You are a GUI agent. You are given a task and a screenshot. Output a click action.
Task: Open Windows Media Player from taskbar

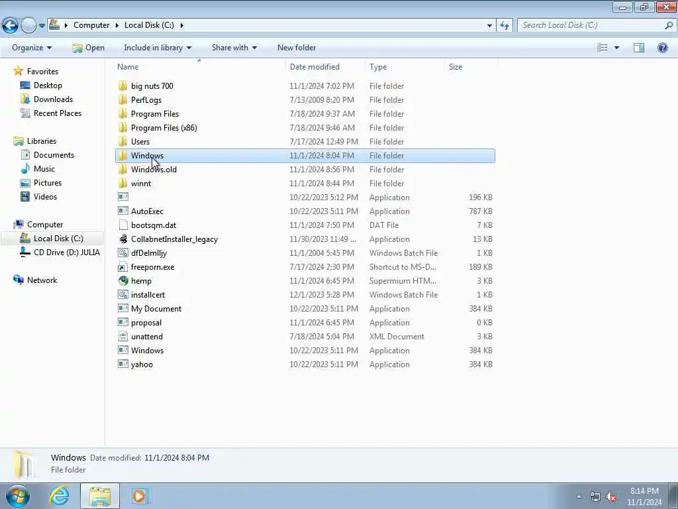click(139, 496)
